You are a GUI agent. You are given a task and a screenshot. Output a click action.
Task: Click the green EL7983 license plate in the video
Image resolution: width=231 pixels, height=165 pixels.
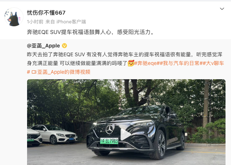click(109, 141)
